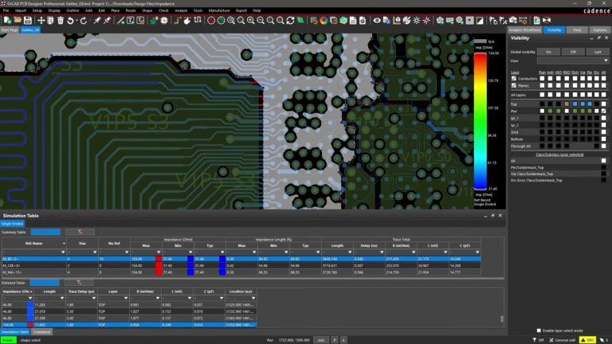Click the Single Ended tab in Simulation Table
Screen dimensions: 612x344
[x=12, y=224]
